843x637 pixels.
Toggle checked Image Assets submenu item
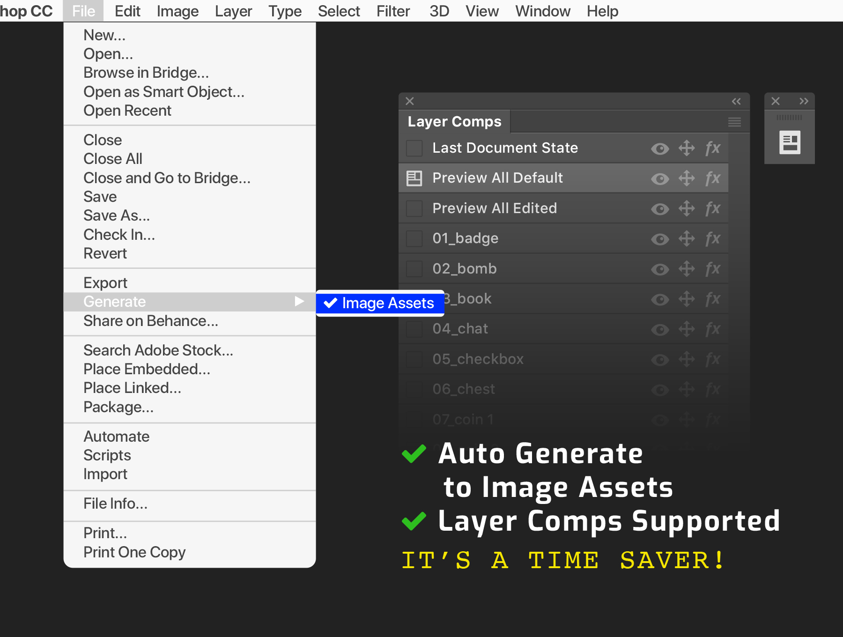coord(380,303)
